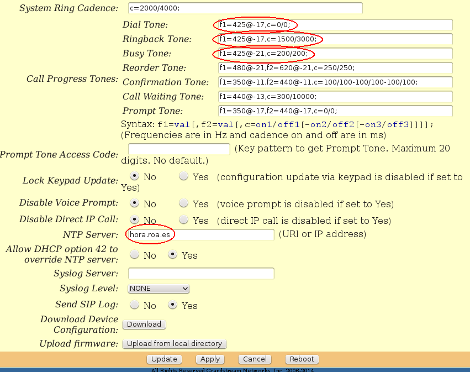This screenshot has width=470, height=372.
Task: Select NONE in the Syslog Level combo box
Action: tap(158, 288)
